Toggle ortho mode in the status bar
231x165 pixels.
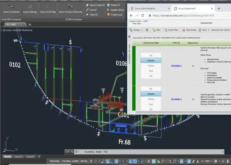point(112,162)
